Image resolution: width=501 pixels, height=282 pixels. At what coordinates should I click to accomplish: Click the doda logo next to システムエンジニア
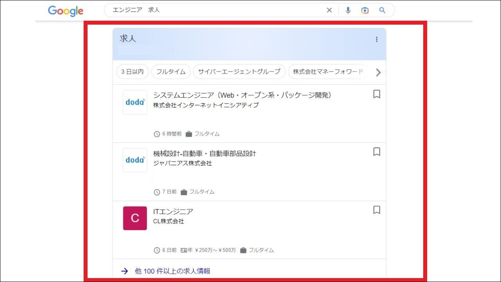[x=135, y=102]
